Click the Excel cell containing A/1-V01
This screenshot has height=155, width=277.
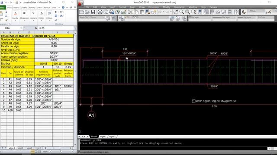(54, 39)
